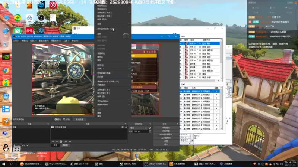Screen dimensions: 298x167
Task: Click the video capture device source icon
Action: [x=53, y=127]
